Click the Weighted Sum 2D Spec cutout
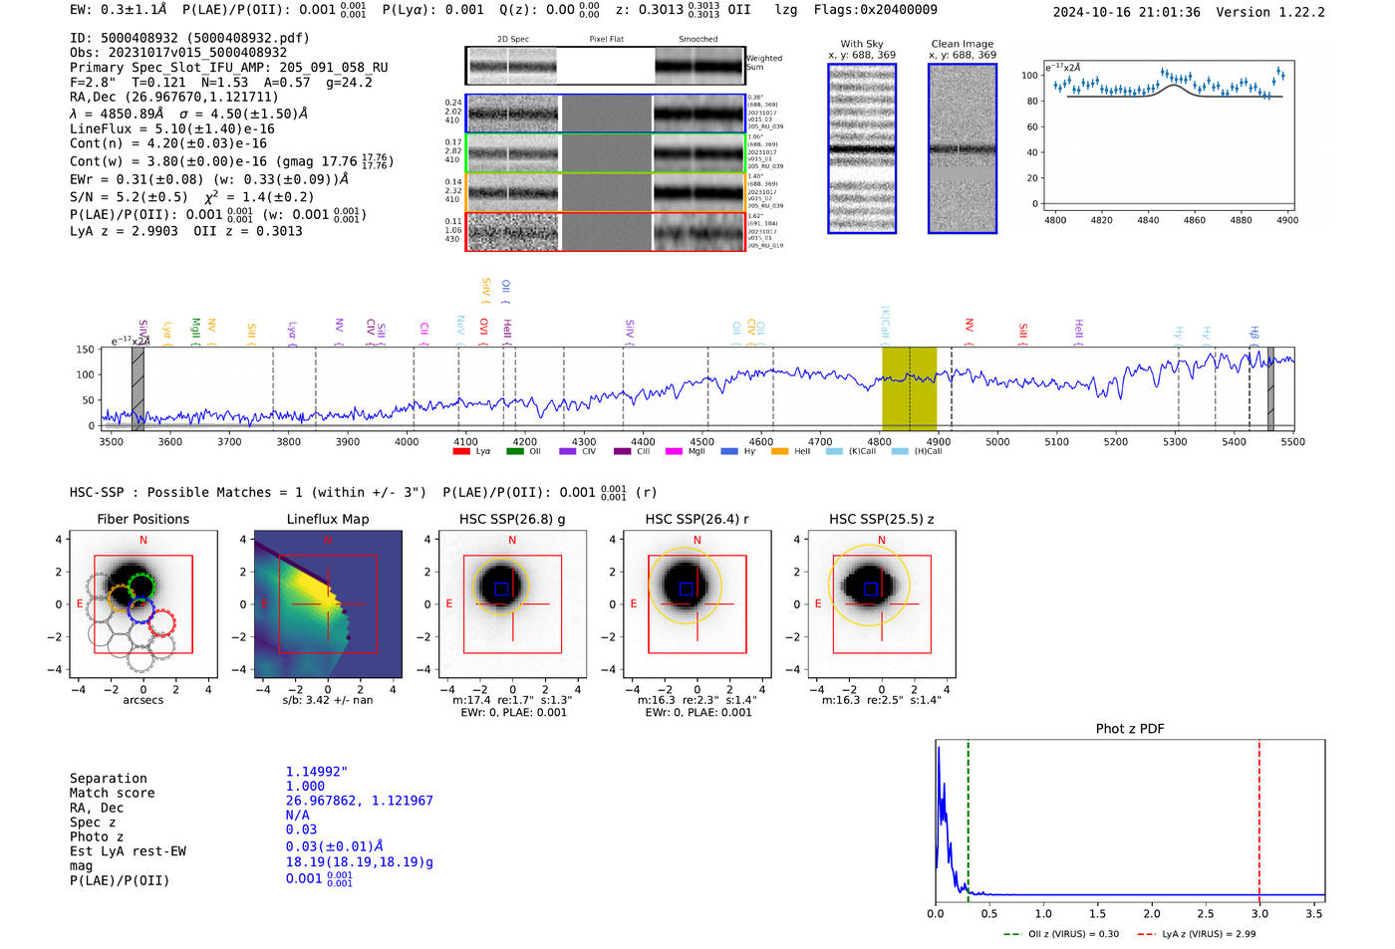The width and height of the screenshot is (1395, 949). [x=512, y=67]
